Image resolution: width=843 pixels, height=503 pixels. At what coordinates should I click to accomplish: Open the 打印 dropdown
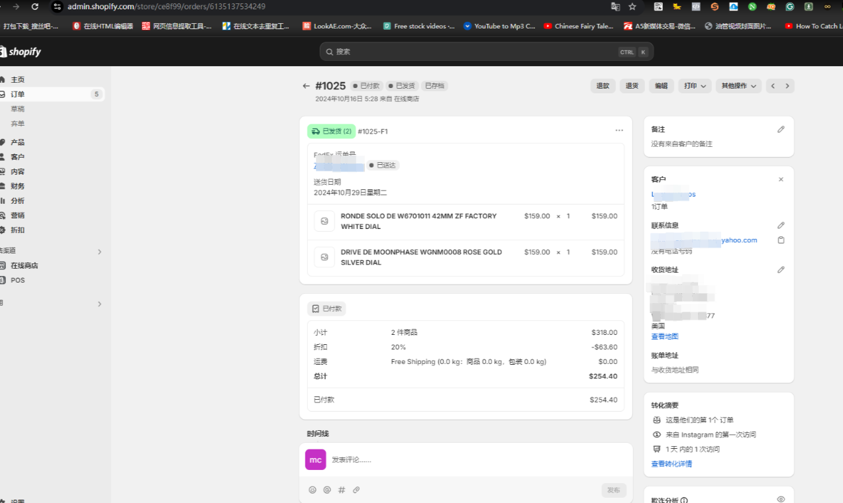pos(695,86)
